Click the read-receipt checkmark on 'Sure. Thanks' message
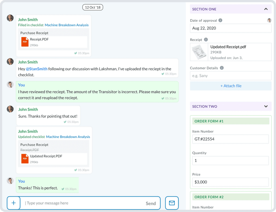276x212 pixels. pos(65,122)
